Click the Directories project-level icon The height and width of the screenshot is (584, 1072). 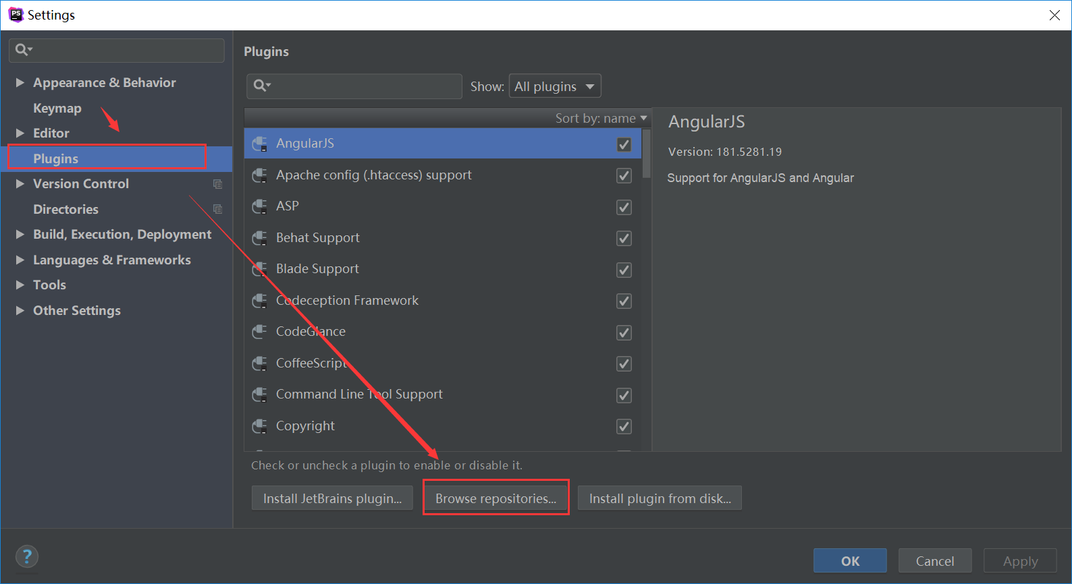(x=217, y=209)
